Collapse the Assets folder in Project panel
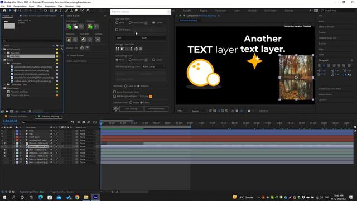The width and height of the screenshot is (357, 201). click(2, 60)
